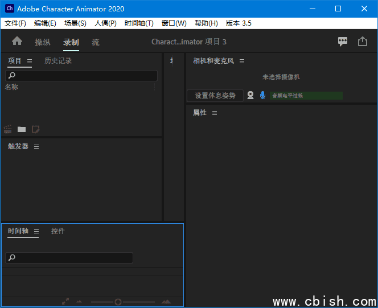Click the large mountain zoom-in icon
Screen dimensions: 378x308
166,302
